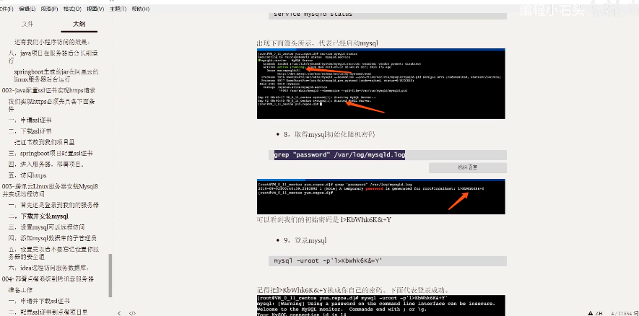
Task: Go to heading 004-部署点餐系统到腾讯云服务器
Action: [48, 279]
